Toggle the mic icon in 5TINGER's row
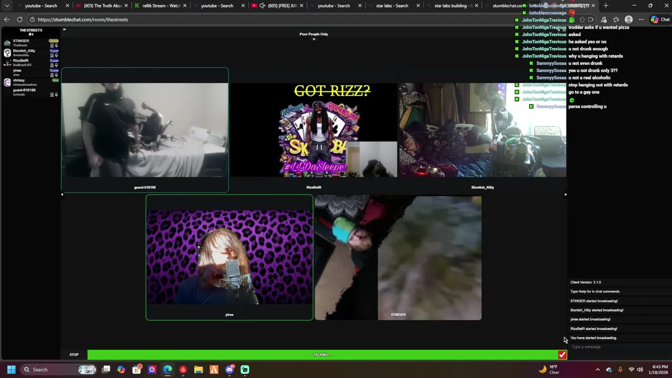The image size is (672, 378). 56,45
